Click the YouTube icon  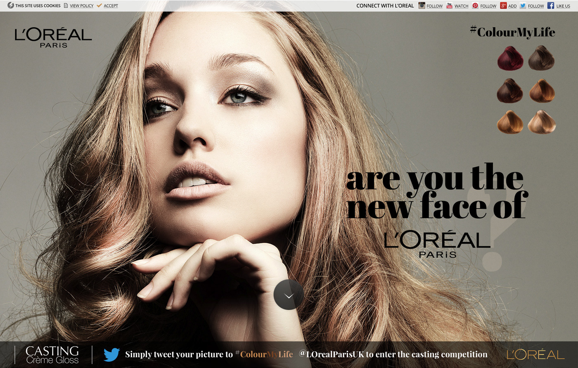coord(450,5)
